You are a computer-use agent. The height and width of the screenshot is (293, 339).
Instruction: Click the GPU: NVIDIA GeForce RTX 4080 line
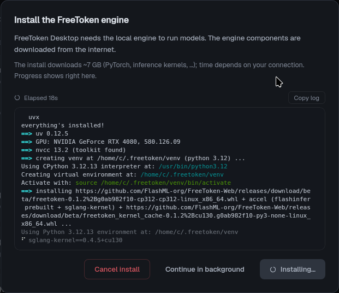[x=108, y=142]
